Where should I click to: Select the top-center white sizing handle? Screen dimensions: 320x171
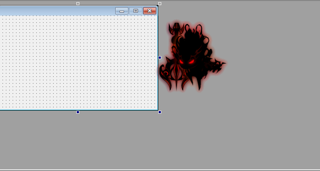coord(78,3)
